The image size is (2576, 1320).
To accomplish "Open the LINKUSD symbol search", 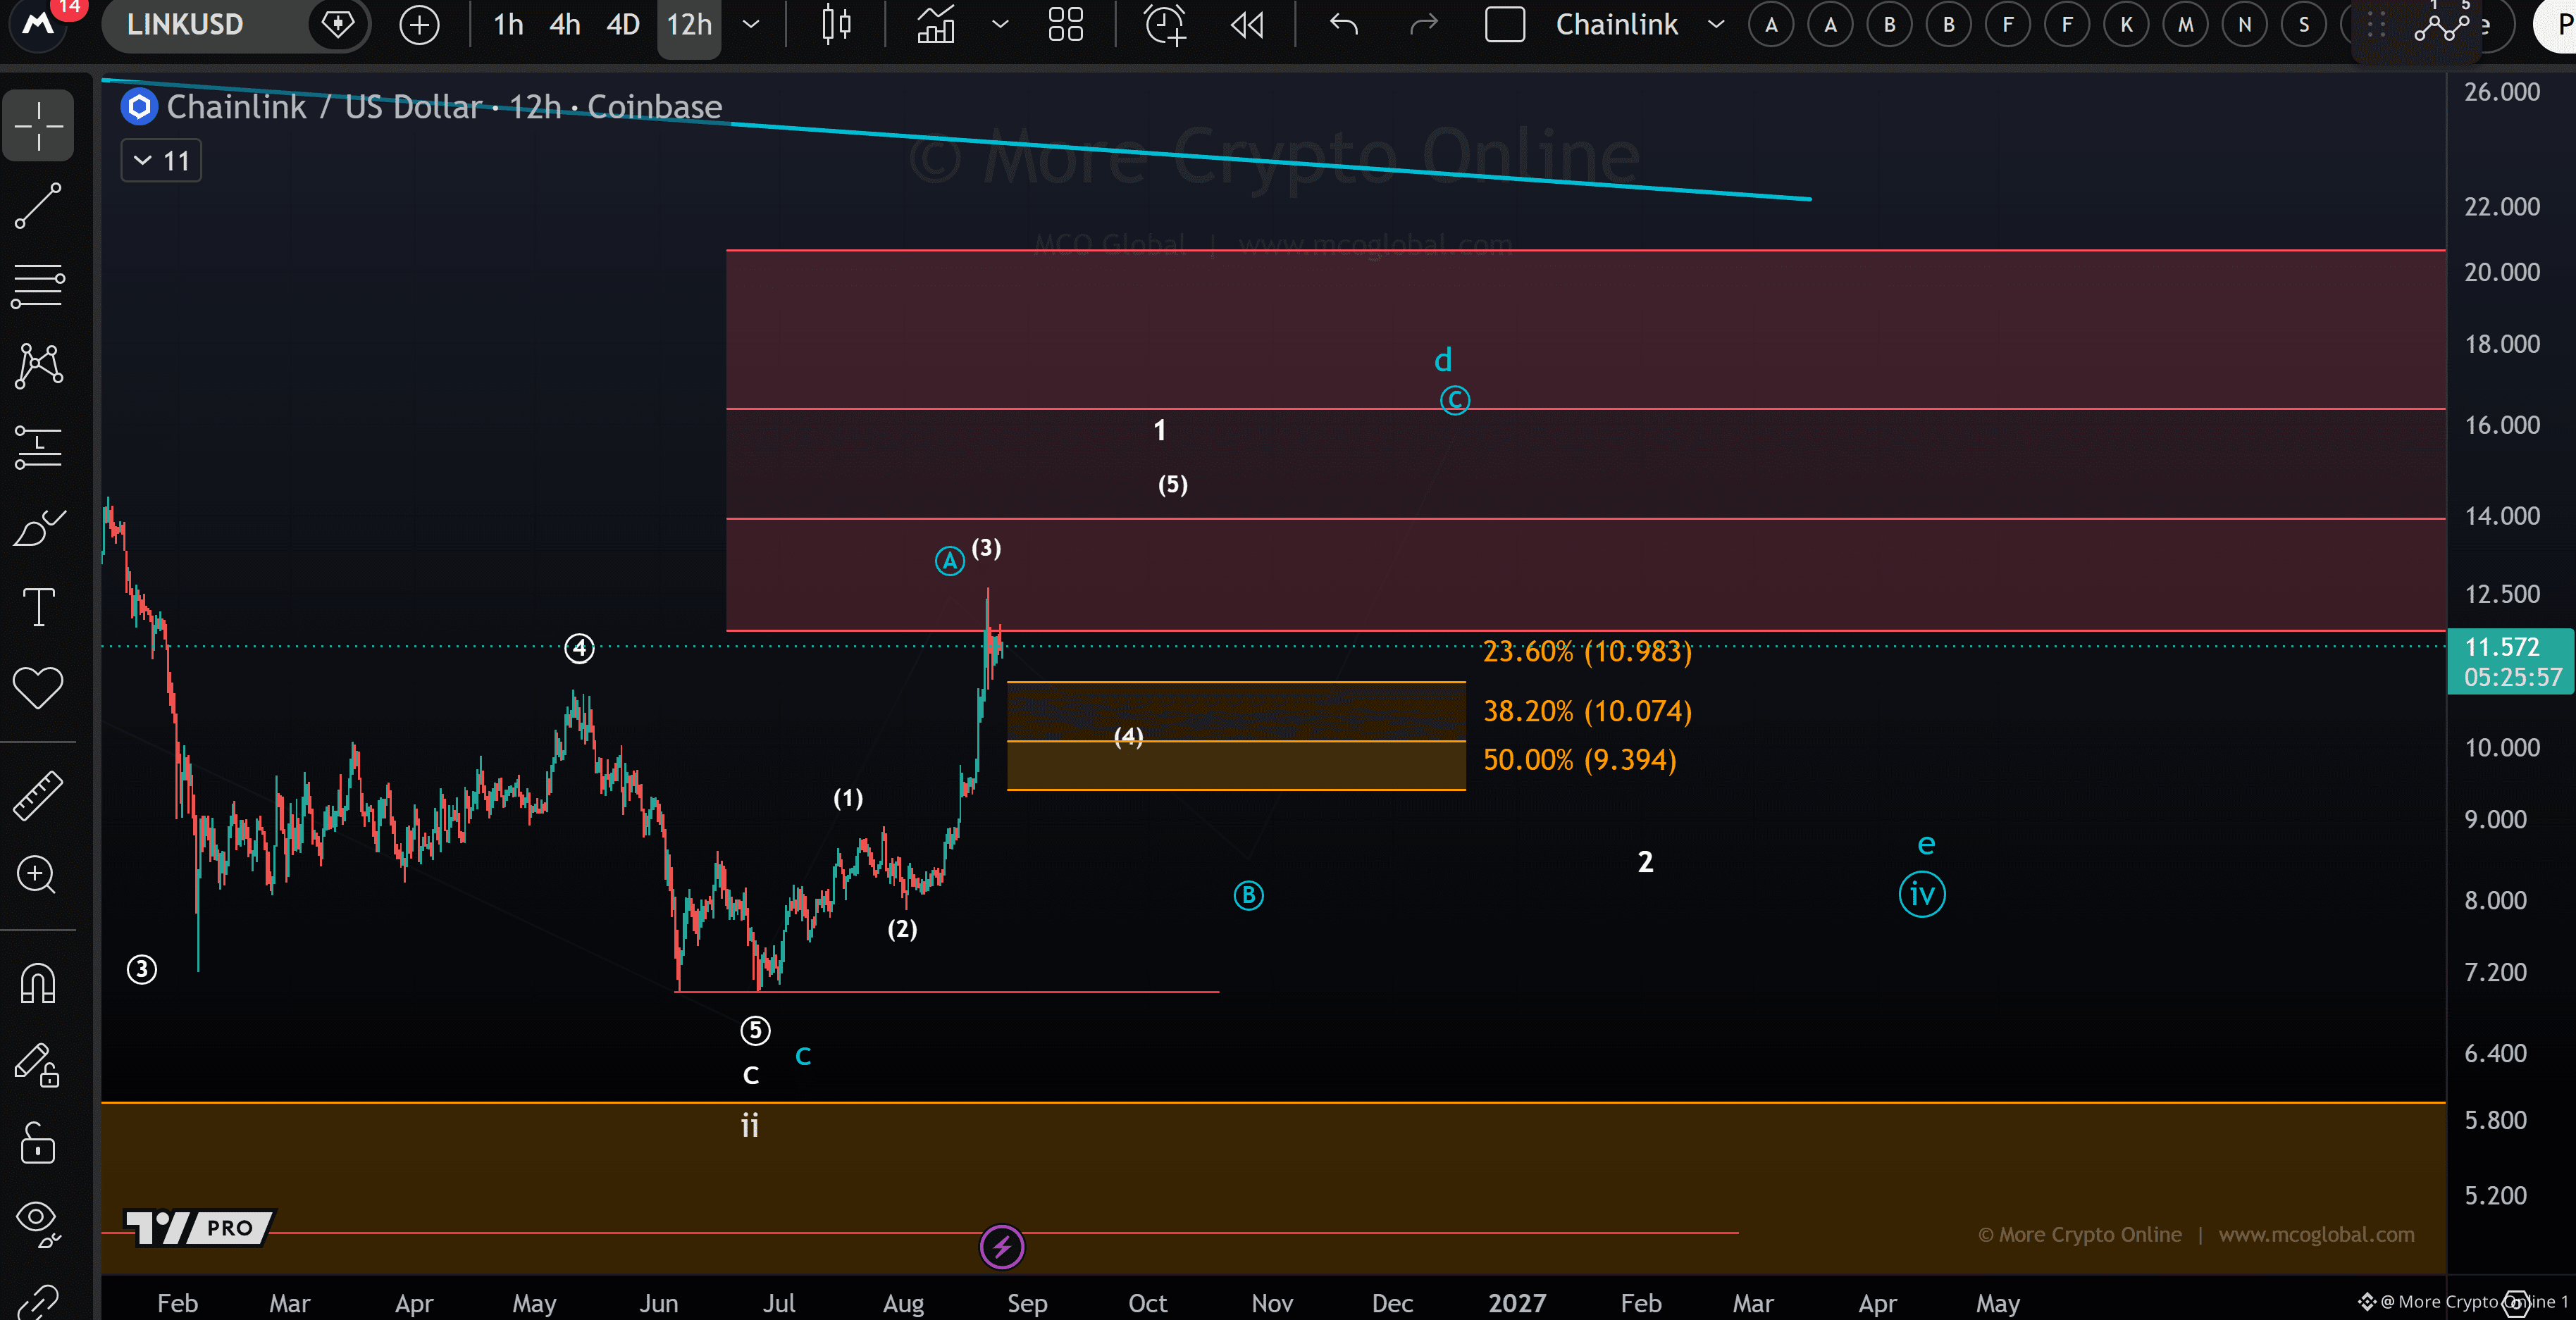I will pos(185,24).
